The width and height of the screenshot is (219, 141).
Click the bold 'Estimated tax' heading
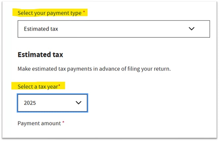(x=40, y=54)
